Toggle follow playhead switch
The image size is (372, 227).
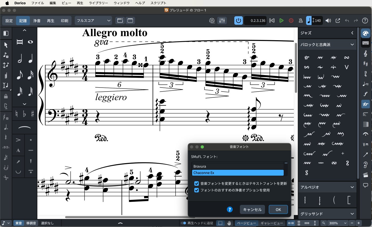[x=183, y=223]
